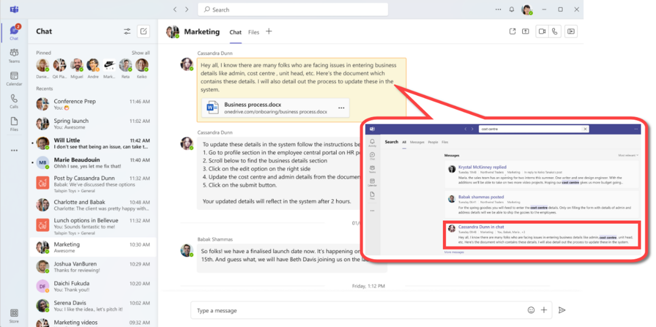Open the chat filter icon
The image size is (656, 327).
pos(127,31)
